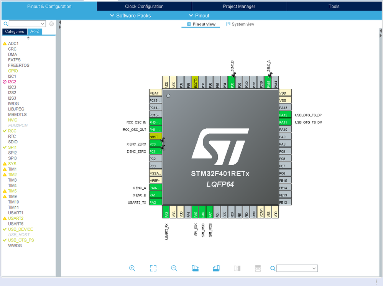383x286 pixels.
Task: Click the conflict icon next to I2C2
Action: coord(4,82)
